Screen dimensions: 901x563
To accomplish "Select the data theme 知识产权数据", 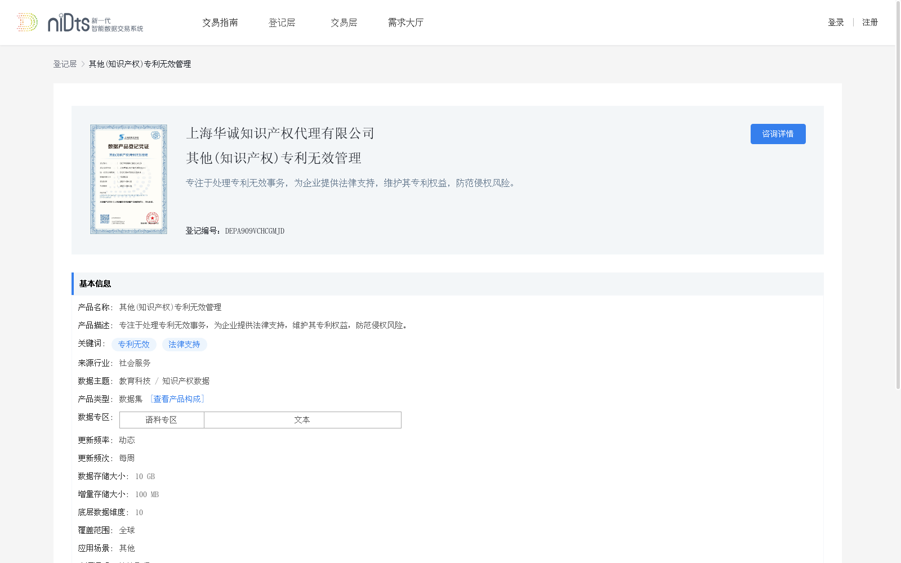I will 186,381.
